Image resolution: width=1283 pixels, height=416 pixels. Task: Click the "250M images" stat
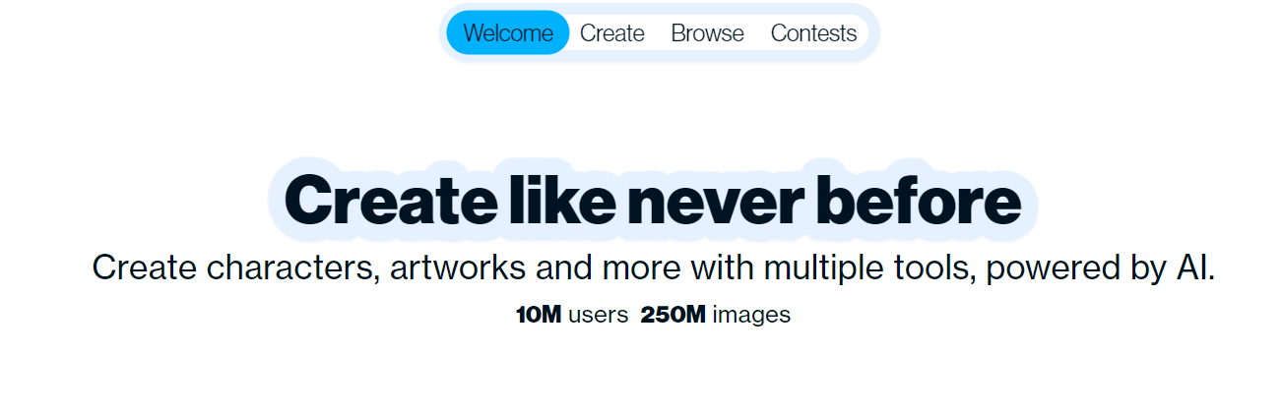coord(716,315)
